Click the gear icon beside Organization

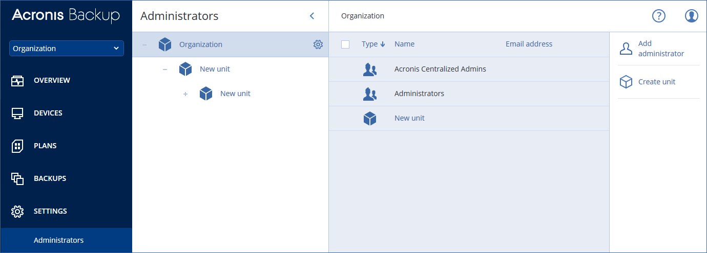coord(318,44)
